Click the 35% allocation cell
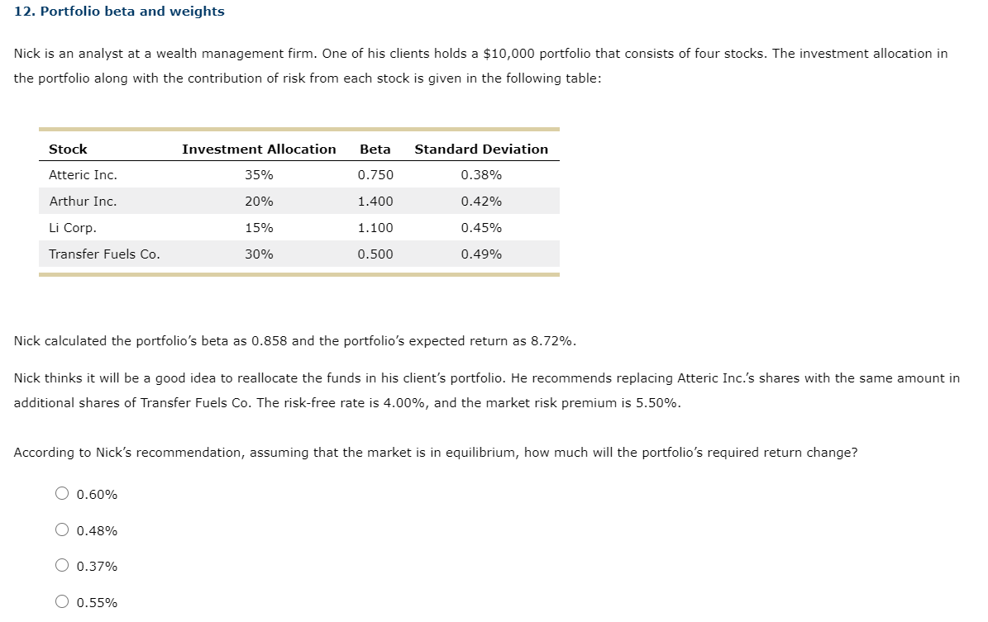988x622 pixels. point(258,174)
